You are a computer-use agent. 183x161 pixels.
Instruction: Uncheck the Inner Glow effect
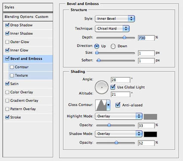click(7, 50)
